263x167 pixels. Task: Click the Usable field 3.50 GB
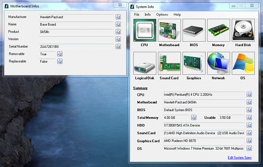(231, 117)
